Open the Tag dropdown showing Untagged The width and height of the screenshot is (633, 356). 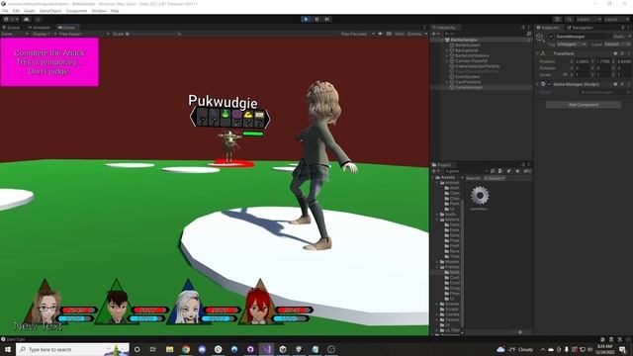572,44
